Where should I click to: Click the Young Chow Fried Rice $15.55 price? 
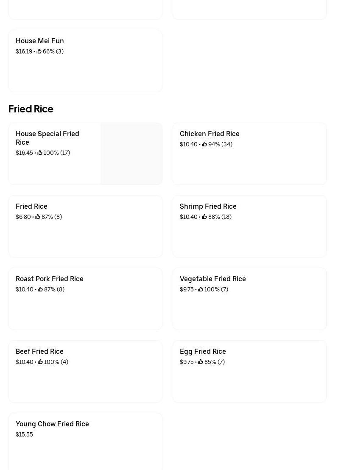(24, 434)
